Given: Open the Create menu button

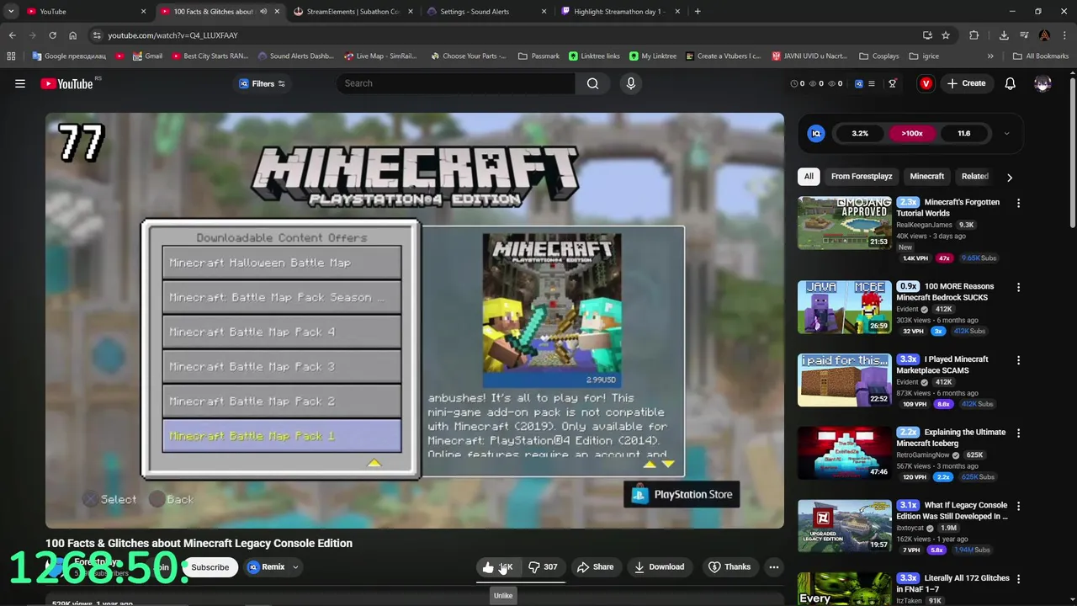Looking at the screenshot, I should 966,83.
